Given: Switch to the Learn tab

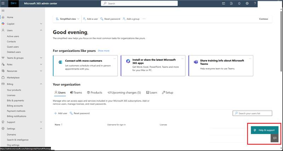Looking at the screenshot, I should tap(152, 92).
